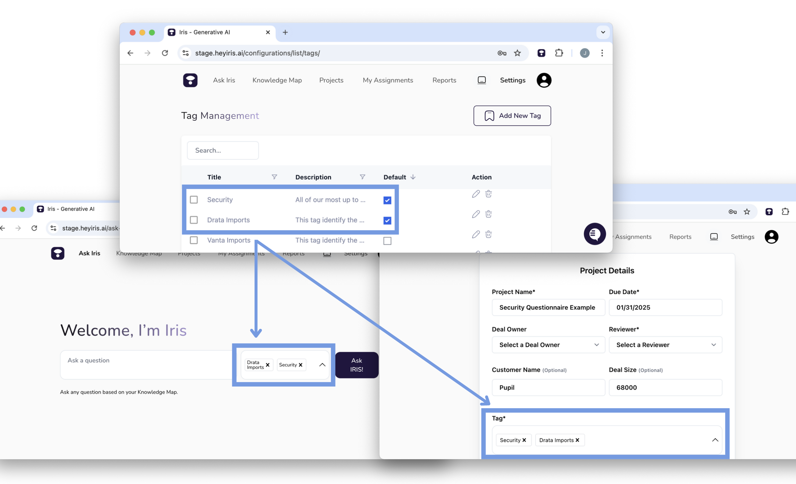Open Chrome three-dot menu in tags window
This screenshot has height=484, width=796.
click(602, 53)
